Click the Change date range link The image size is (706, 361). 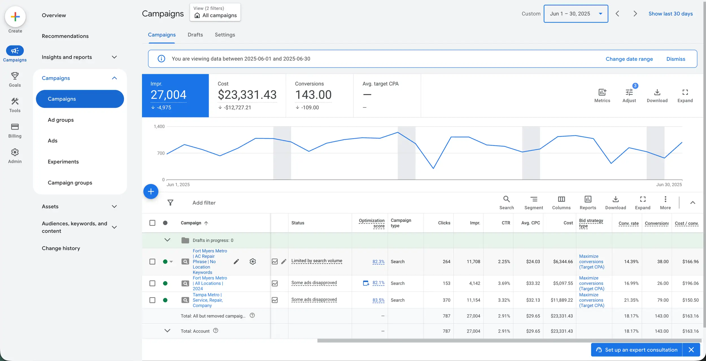[x=629, y=59]
